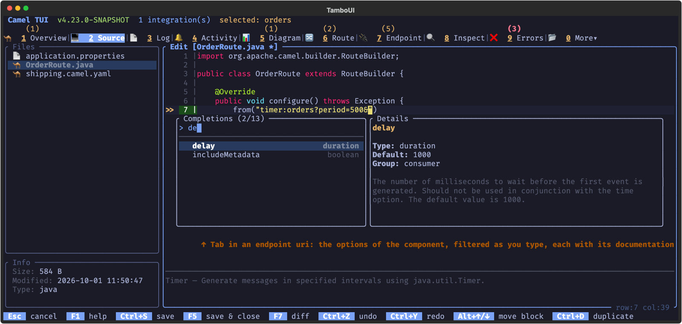Click the plug icon before Endpoint tab
Image resolution: width=682 pixels, height=324 pixels.
pos(363,38)
